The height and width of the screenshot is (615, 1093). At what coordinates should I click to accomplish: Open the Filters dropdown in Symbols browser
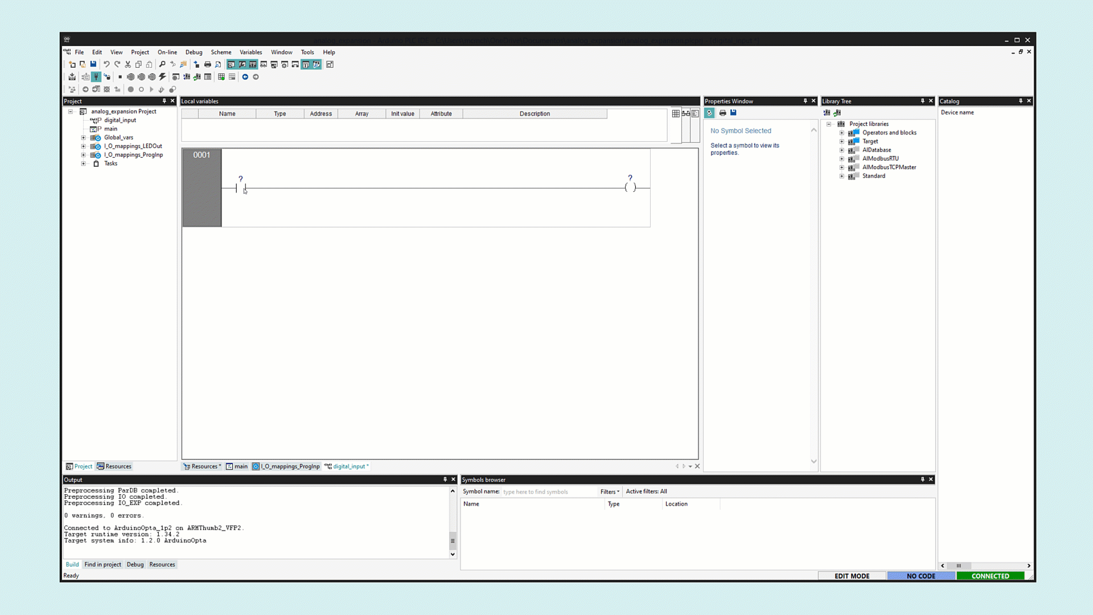point(610,491)
